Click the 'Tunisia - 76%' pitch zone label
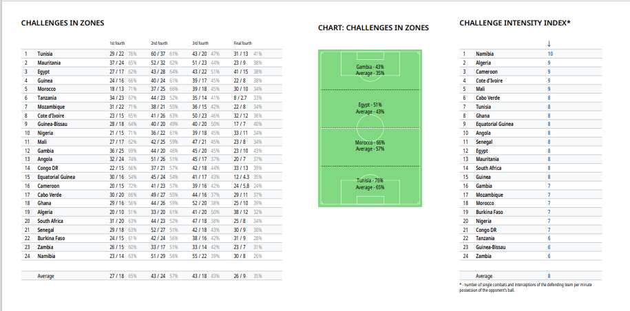 pyautogui.click(x=370, y=180)
